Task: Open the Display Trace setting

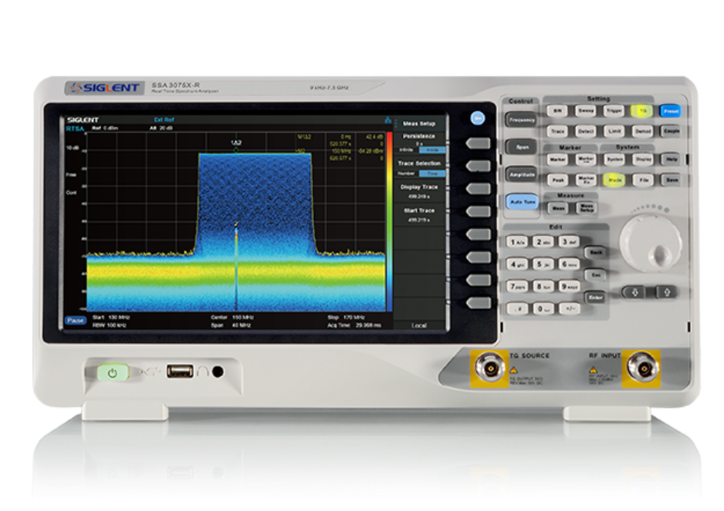Action: click(419, 190)
